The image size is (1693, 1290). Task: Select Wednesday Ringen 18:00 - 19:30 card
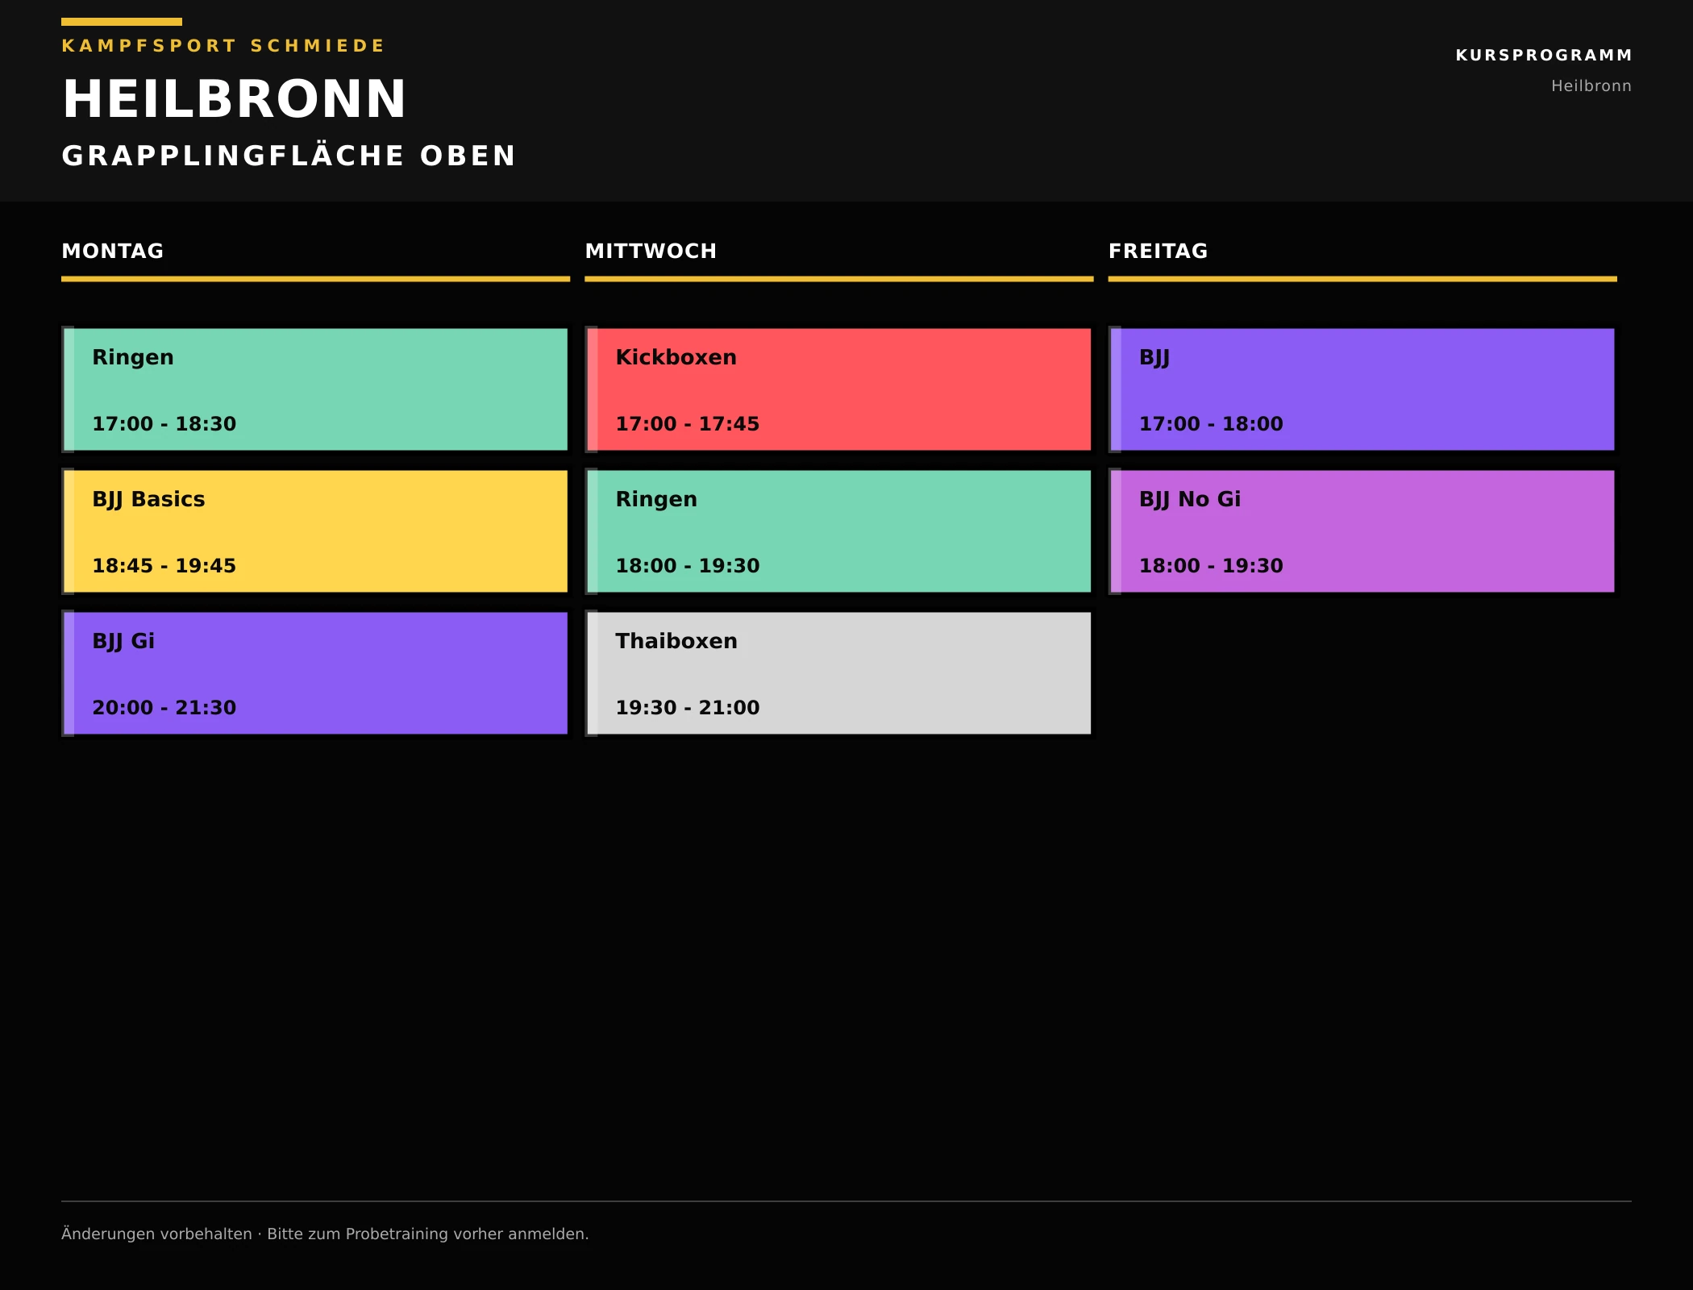coord(838,531)
